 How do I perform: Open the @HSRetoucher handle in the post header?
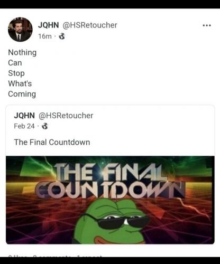pos(90,25)
